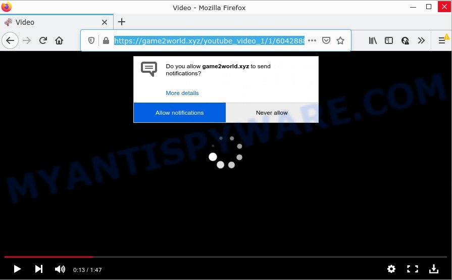Go back to the previous page
This screenshot has width=452, height=280.
coord(10,40)
